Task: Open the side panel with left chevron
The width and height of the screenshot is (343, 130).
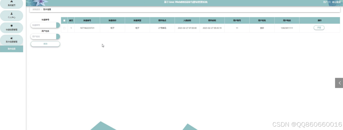Action: [x=339, y=83]
